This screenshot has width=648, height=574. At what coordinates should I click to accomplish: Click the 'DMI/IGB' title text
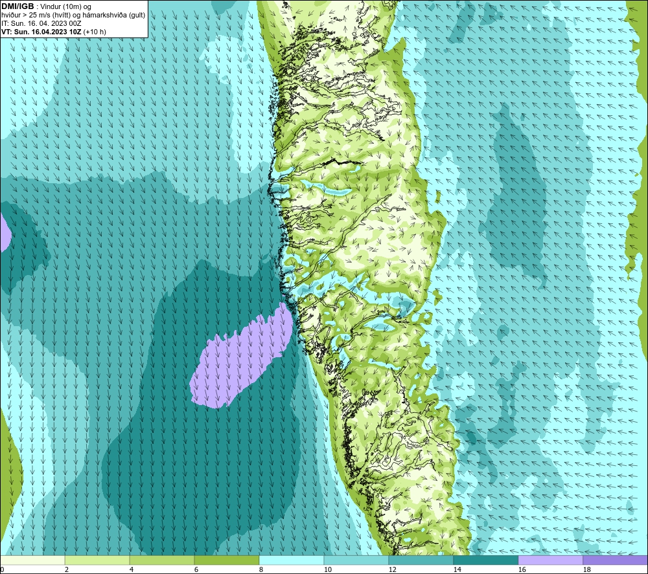click(x=17, y=6)
